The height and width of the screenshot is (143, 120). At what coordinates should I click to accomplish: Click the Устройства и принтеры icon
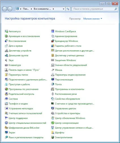tap(53, 113)
